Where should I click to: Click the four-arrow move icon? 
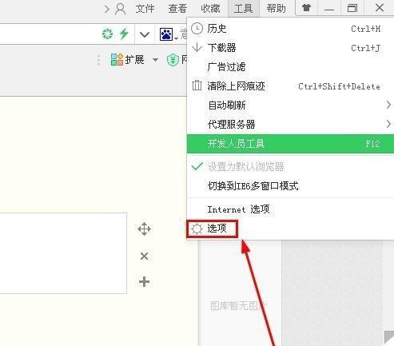coord(144,229)
